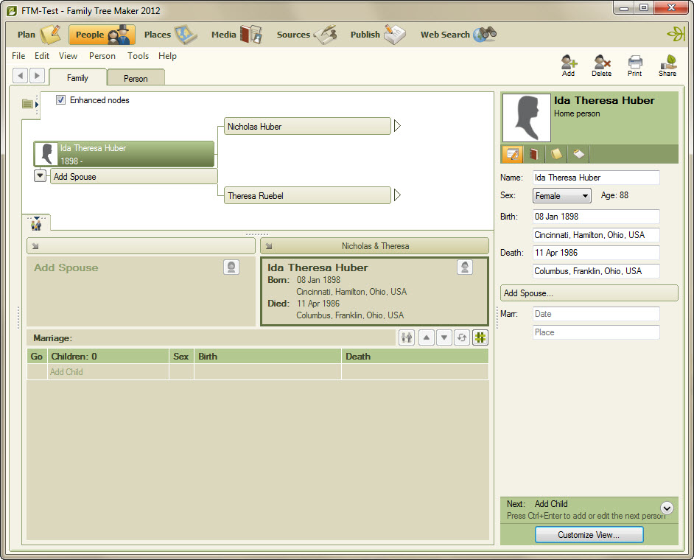694x560 pixels.
Task: Open the tasks tag icon in editing panel
Action: 578,154
